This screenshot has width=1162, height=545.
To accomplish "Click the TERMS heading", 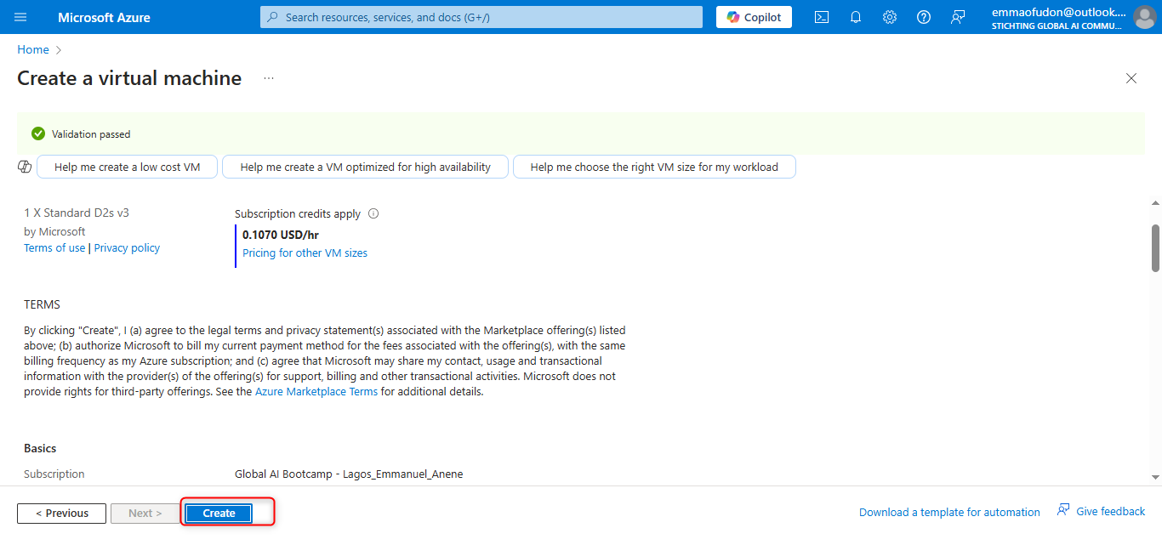I will pyautogui.click(x=42, y=304).
